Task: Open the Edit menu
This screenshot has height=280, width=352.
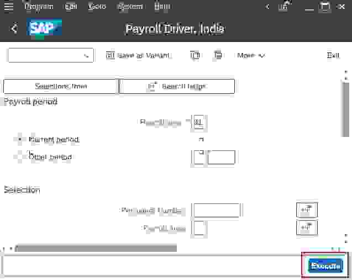Action: tap(71, 7)
